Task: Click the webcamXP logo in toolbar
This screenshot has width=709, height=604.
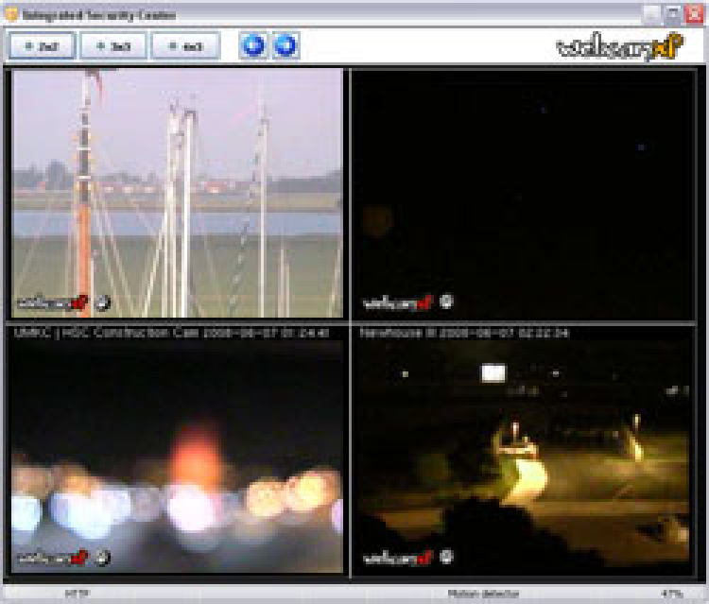Action: [619, 46]
